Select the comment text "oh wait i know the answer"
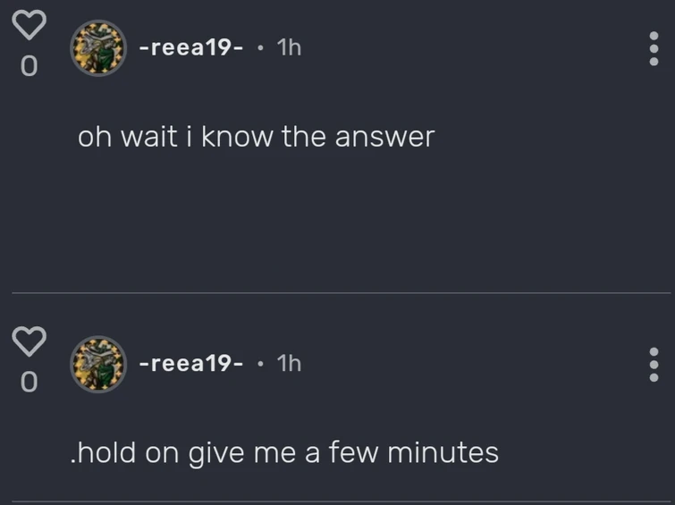The width and height of the screenshot is (675, 505). tap(256, 137)
